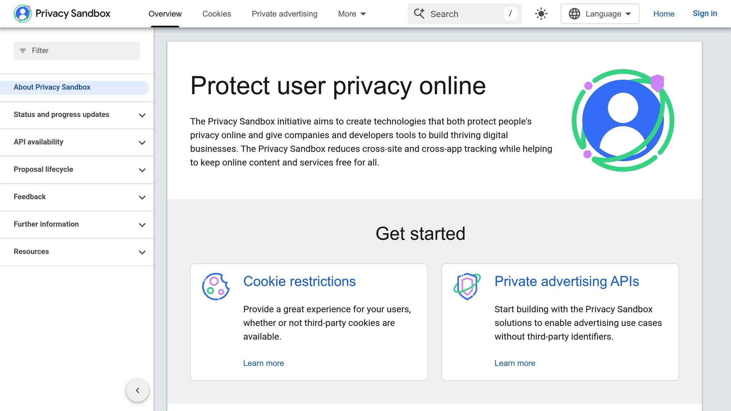The image size is (731, 411).
Task: Click the globe icon in Language selector
Action: [x=574, y=14]
